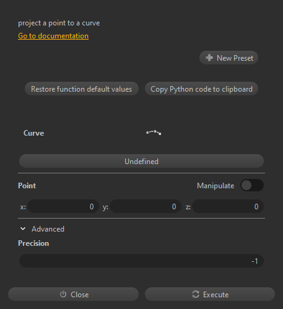This screenshot has width=283, height=309.
Task: Click the power icon on the Close button
Action: tap(63, 294)
